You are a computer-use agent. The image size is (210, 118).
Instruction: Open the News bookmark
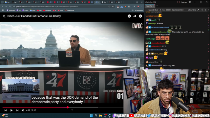33,10
